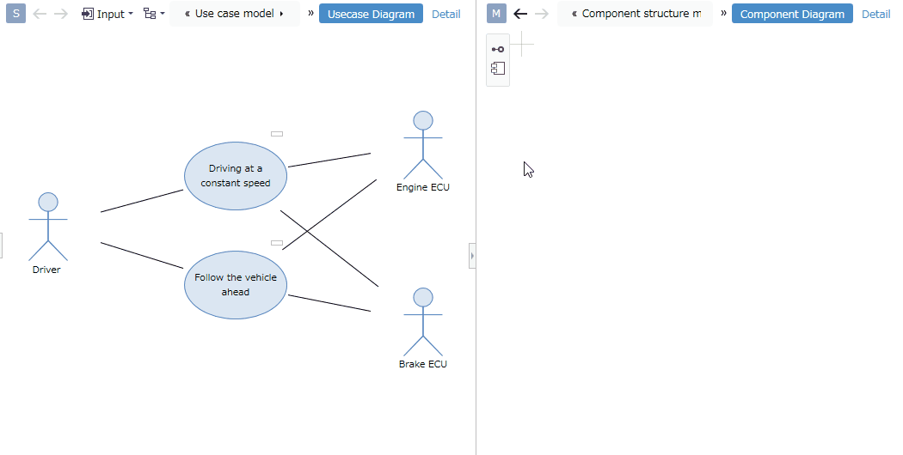Go back in the left pane history
The width and height of the screenshot is (903, 455).
[40, 13]
